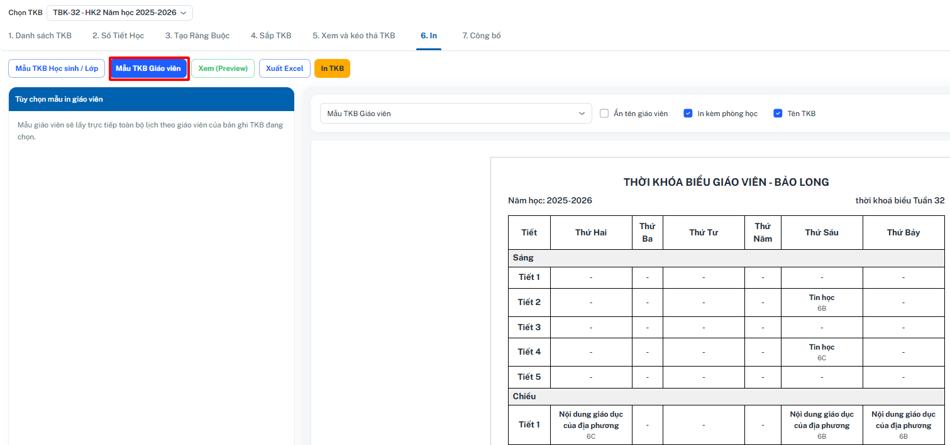
Task: Click the Sáng section row
Action: tap(726, 258)
